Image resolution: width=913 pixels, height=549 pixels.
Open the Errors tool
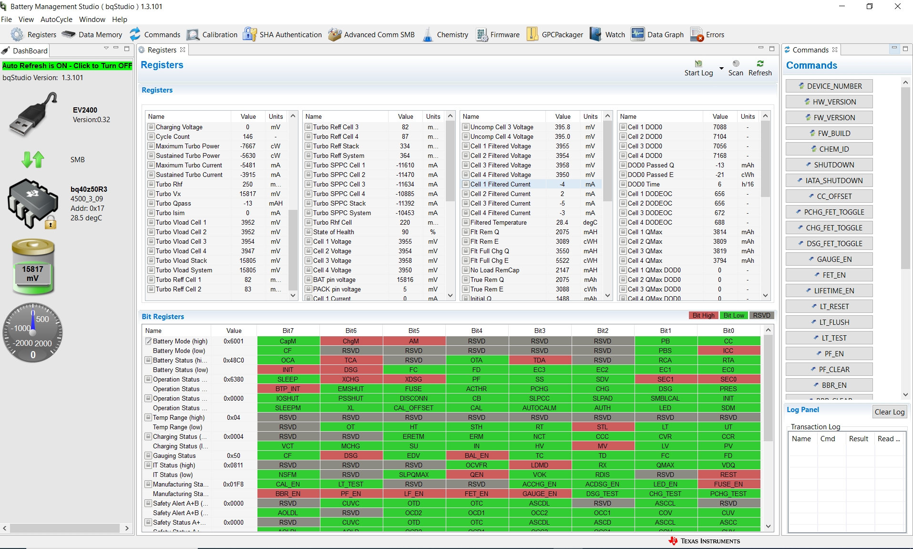(x=708, y=34)
